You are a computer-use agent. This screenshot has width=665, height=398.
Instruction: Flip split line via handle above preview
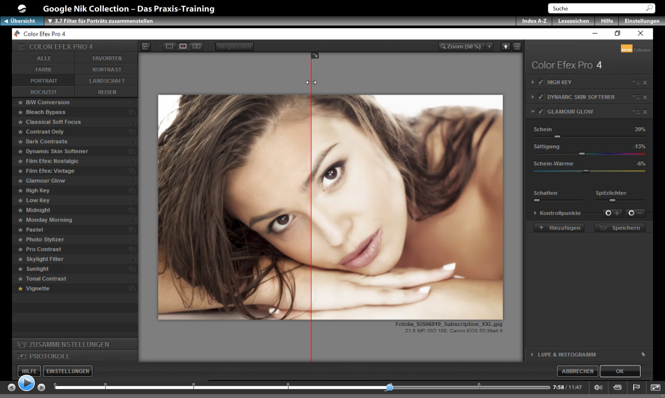pos(315,55)
